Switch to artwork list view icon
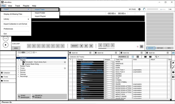The image size is (175, 104). point(133,57)
